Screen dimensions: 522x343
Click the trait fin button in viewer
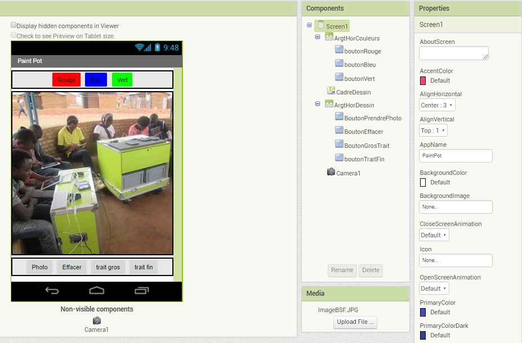click(144, 267)
